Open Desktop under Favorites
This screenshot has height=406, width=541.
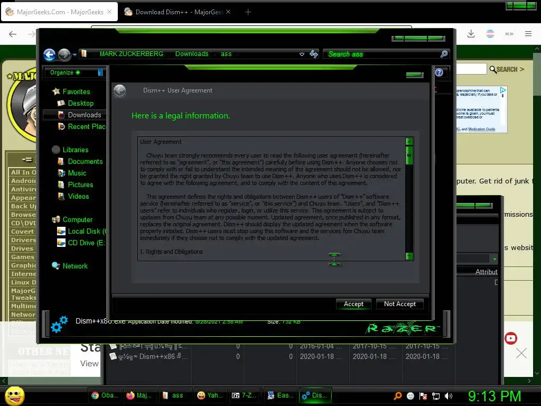click(x=76, y=103)
